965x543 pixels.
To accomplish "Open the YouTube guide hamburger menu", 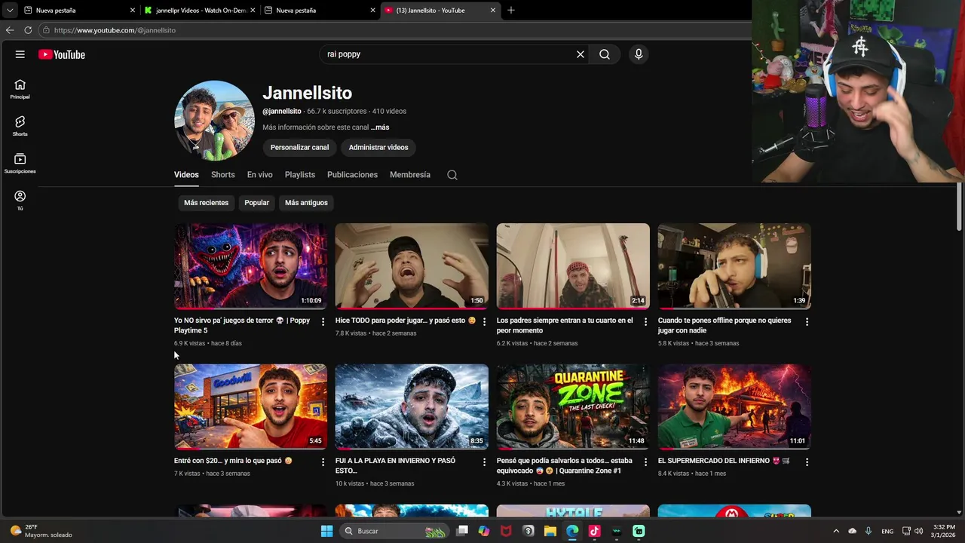I will click(x=20, y=54).
